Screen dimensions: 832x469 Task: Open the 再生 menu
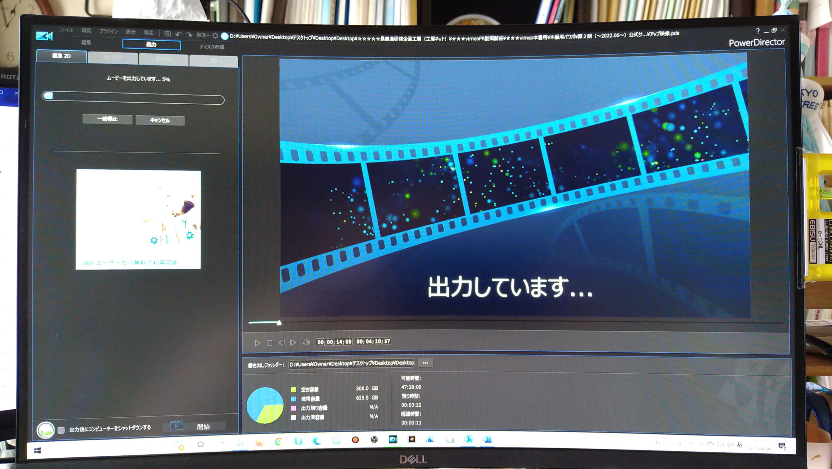coord(149,33)
